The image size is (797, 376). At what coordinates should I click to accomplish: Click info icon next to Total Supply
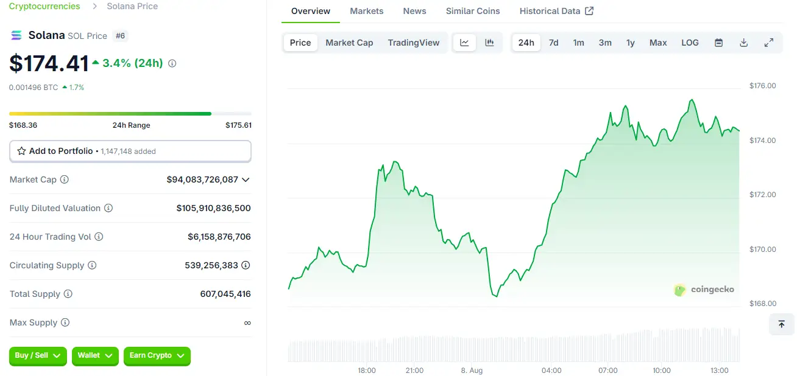[68, 294]
